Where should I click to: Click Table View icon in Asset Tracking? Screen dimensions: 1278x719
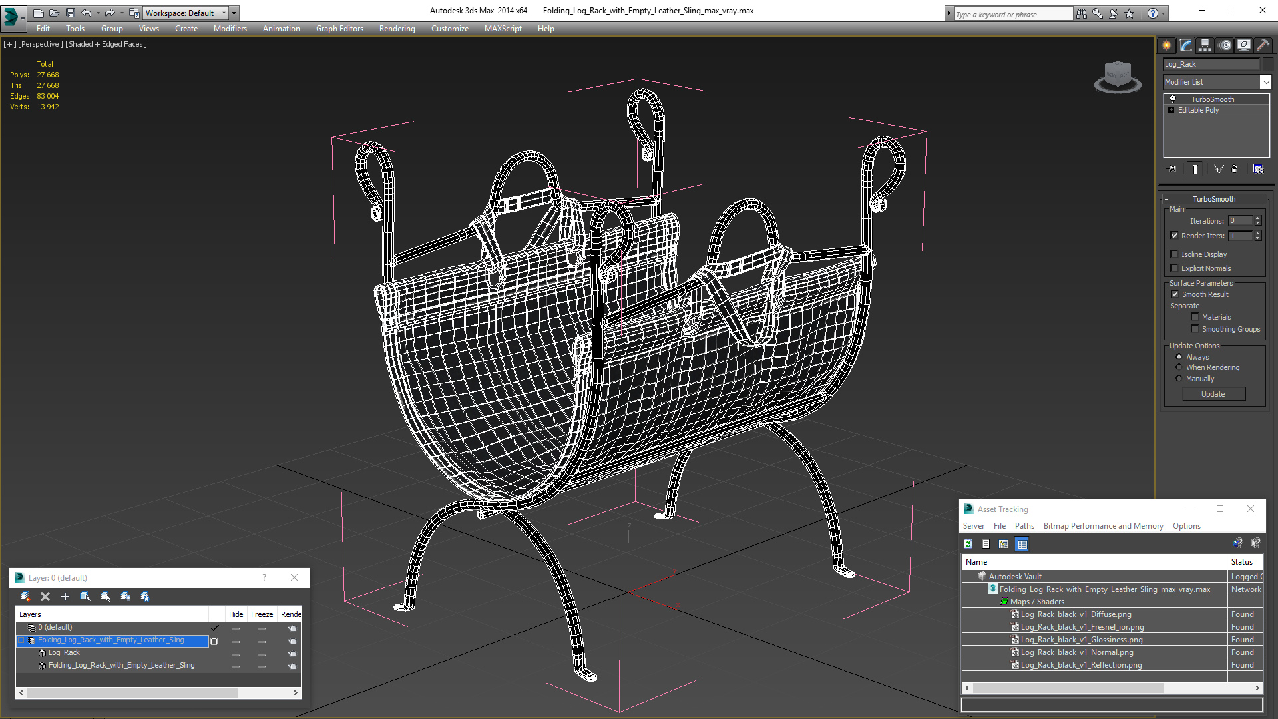pos(1022,544)
